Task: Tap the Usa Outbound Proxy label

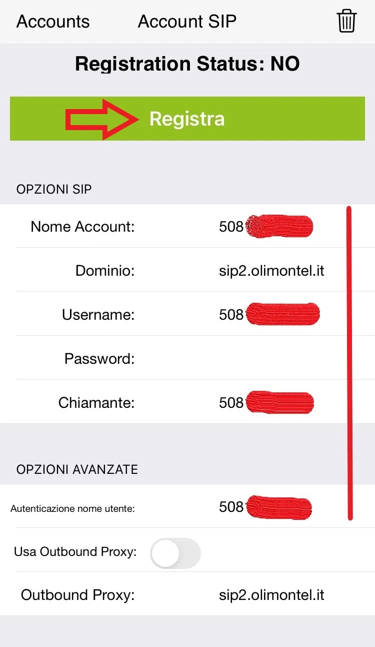Action: (x=75, y=551)
